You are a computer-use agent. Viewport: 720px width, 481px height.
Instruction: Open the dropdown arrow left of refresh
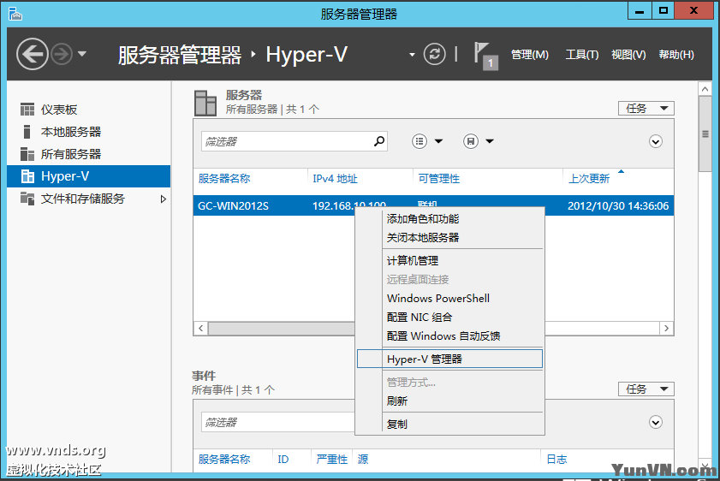(x=412, y=55)
